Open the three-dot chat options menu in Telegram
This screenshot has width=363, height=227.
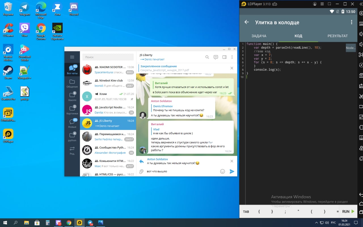(232, 57)
